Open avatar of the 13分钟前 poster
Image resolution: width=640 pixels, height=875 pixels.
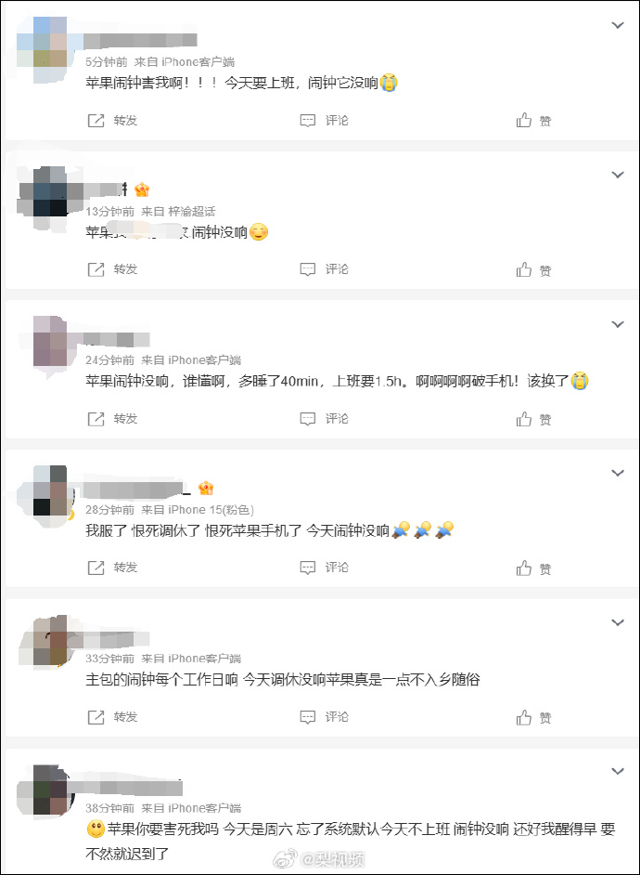point(50,193)
